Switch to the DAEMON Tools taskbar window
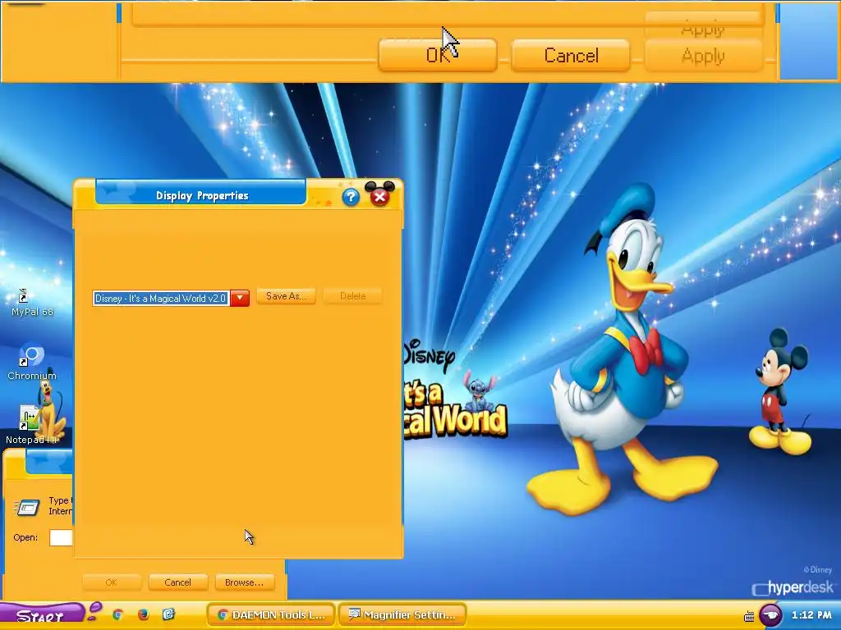 click(x=271, y=614)
